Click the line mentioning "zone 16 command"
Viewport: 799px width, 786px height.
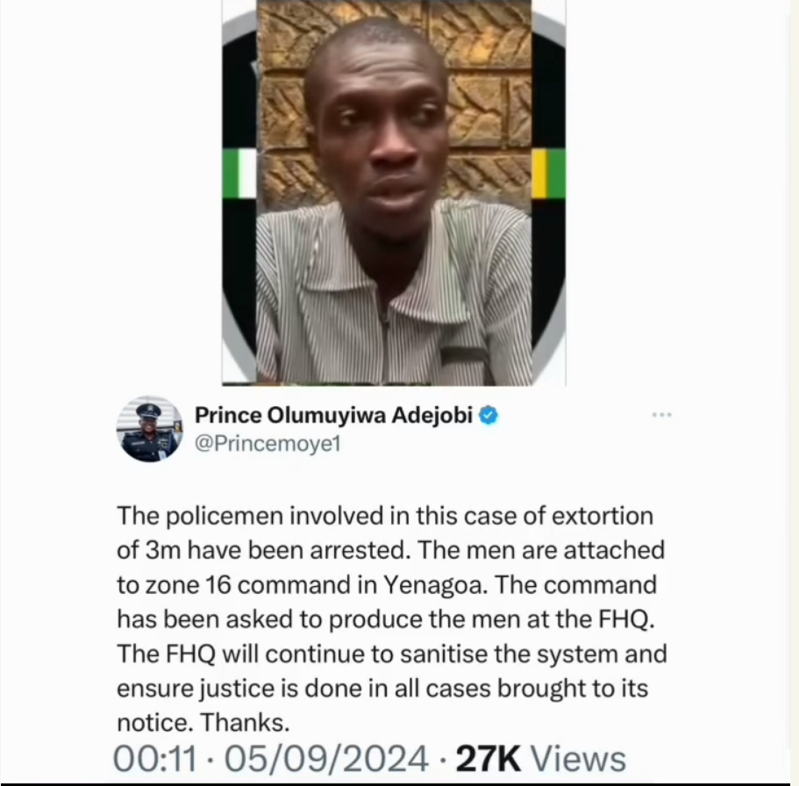pos(386,585)
